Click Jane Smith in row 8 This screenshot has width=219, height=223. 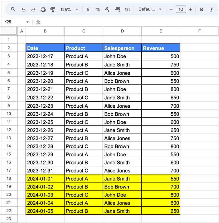coord(122,98)
